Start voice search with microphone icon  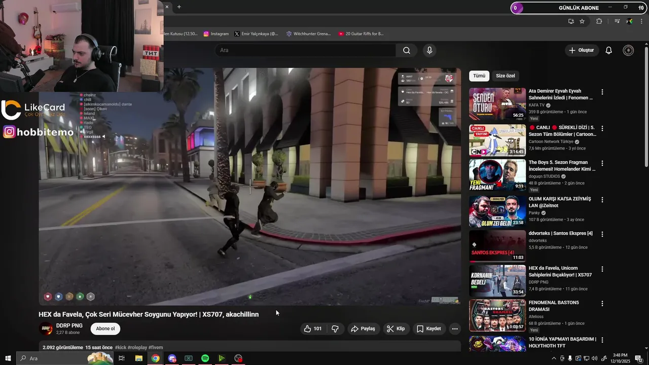click(x=429, y=50)
